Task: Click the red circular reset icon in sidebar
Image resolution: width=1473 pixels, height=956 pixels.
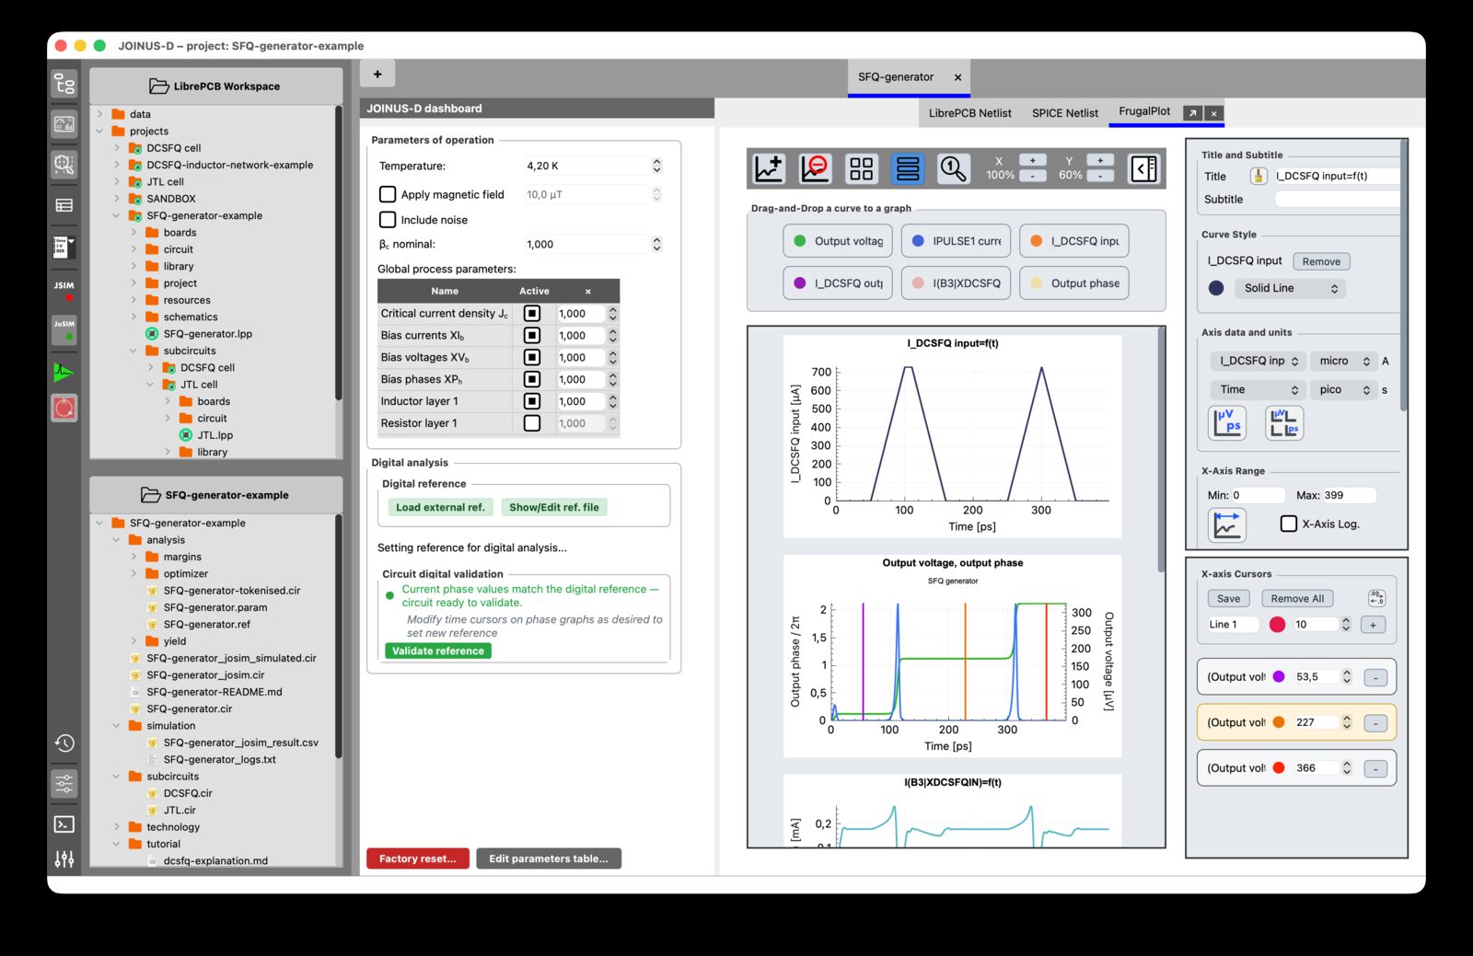Action: (64, 408)
